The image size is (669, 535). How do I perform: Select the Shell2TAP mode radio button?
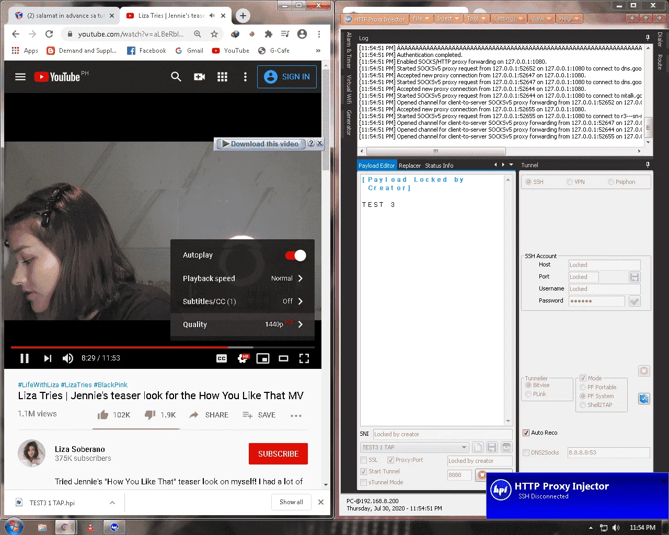point(583,405)
